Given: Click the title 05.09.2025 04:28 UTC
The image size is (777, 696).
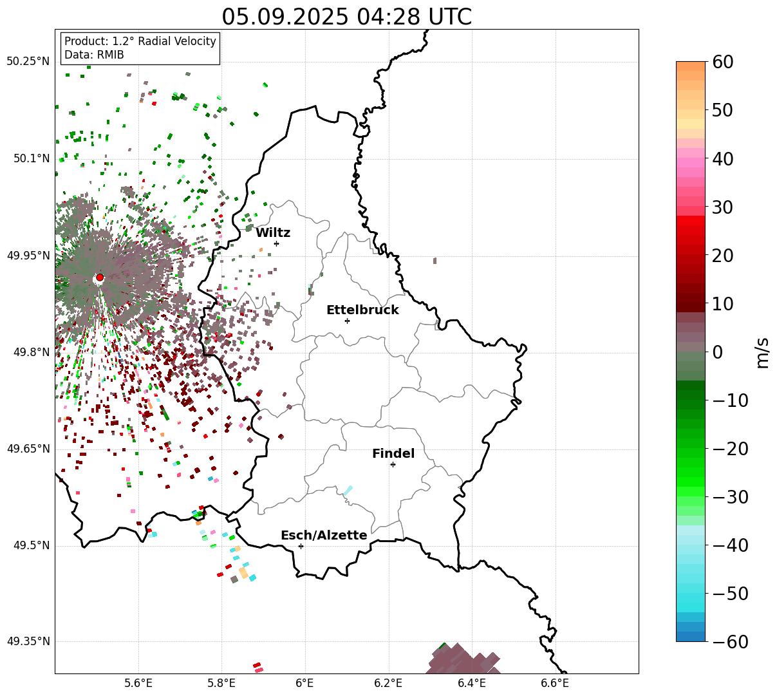Looking at the screenshot, I should pyautogui.click(x=346, y=17).
